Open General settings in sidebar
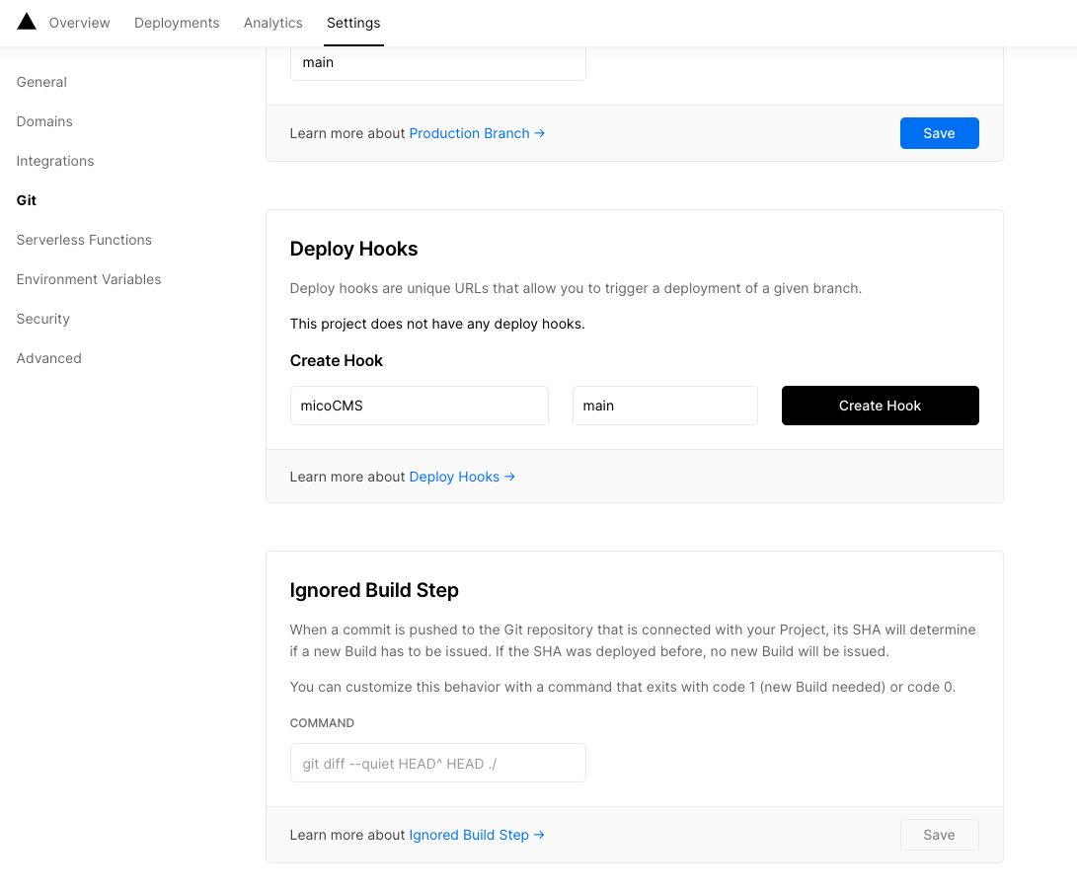1077x891 pixels. pyautogui.click(x=41, y=82)
